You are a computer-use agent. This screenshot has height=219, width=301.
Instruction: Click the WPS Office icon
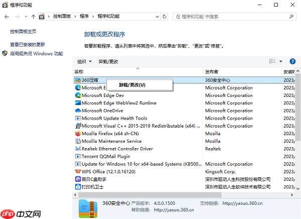pyautogui.click(x=78, y=171)
